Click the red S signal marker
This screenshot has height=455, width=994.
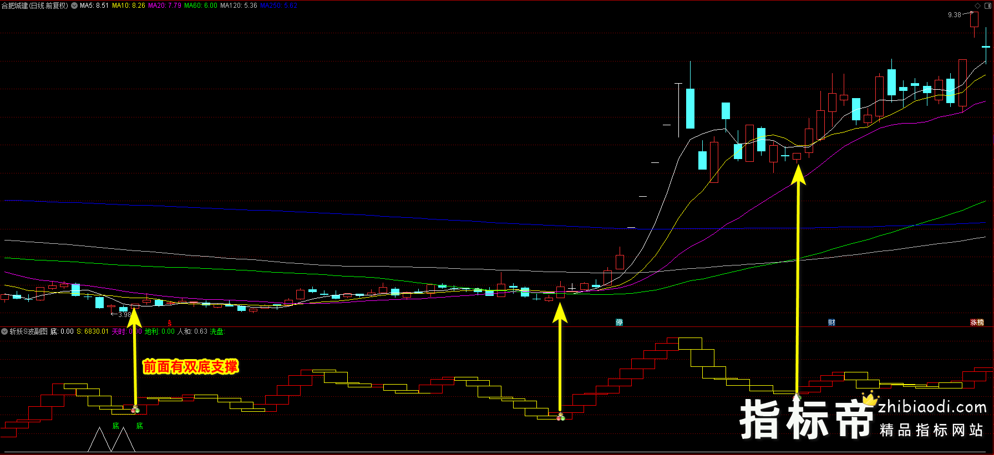[x=170, y=323]
